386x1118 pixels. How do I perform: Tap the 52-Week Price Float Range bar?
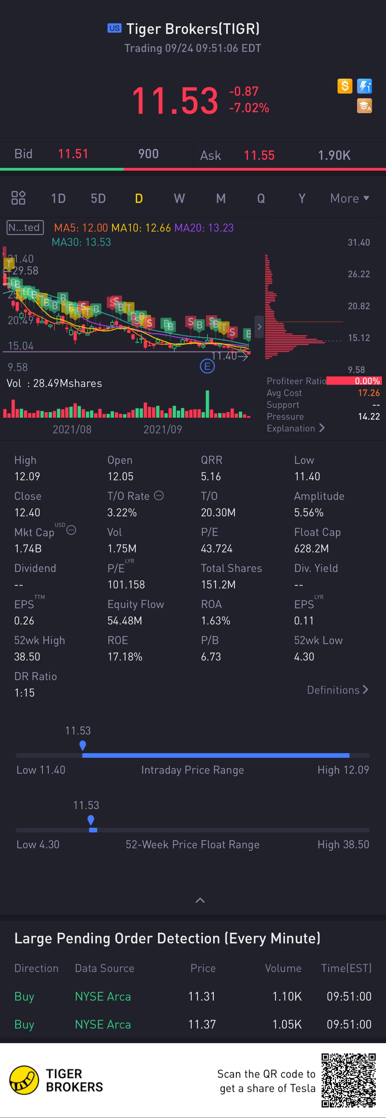[x=192, y=830]
